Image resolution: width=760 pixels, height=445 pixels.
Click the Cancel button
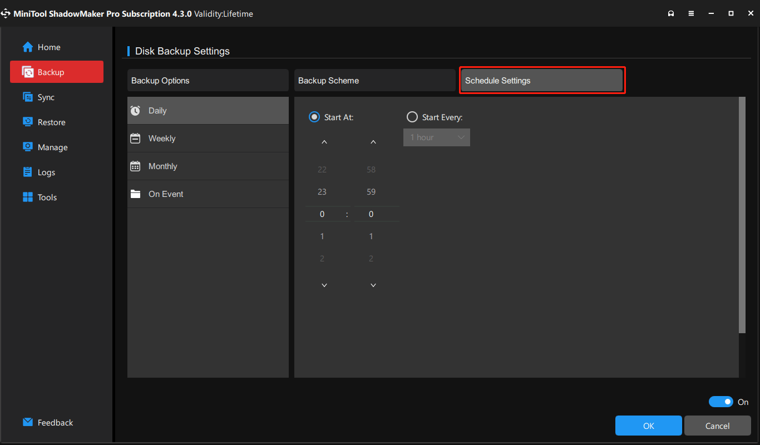tap(718, 426)
